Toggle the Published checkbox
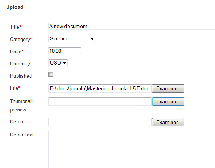Image resolution: width=215 pixels, height=168 pixels. (x=51, y=74)
